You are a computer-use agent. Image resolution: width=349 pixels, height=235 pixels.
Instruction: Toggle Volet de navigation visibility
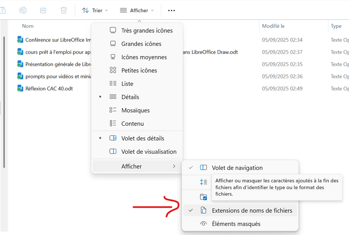[237, 168]
